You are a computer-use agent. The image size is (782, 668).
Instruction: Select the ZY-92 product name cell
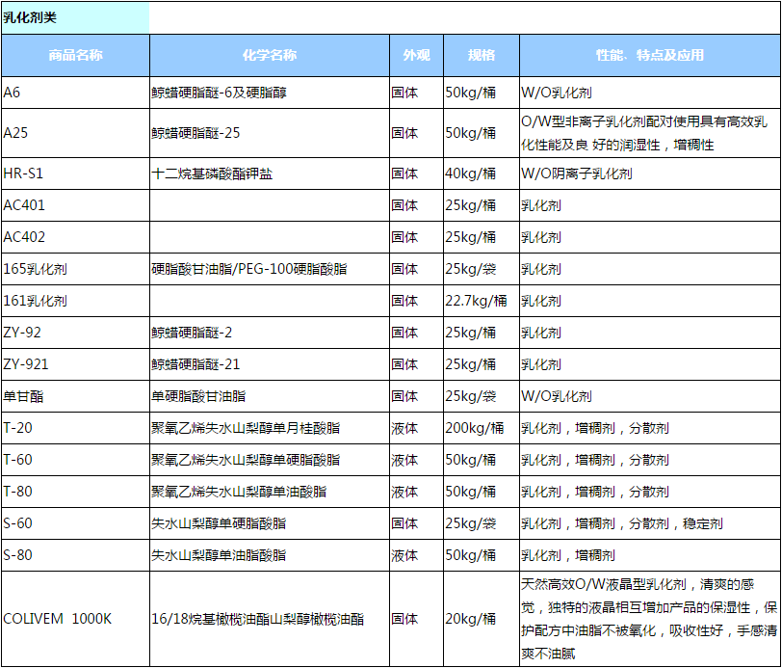pos(75,333)
